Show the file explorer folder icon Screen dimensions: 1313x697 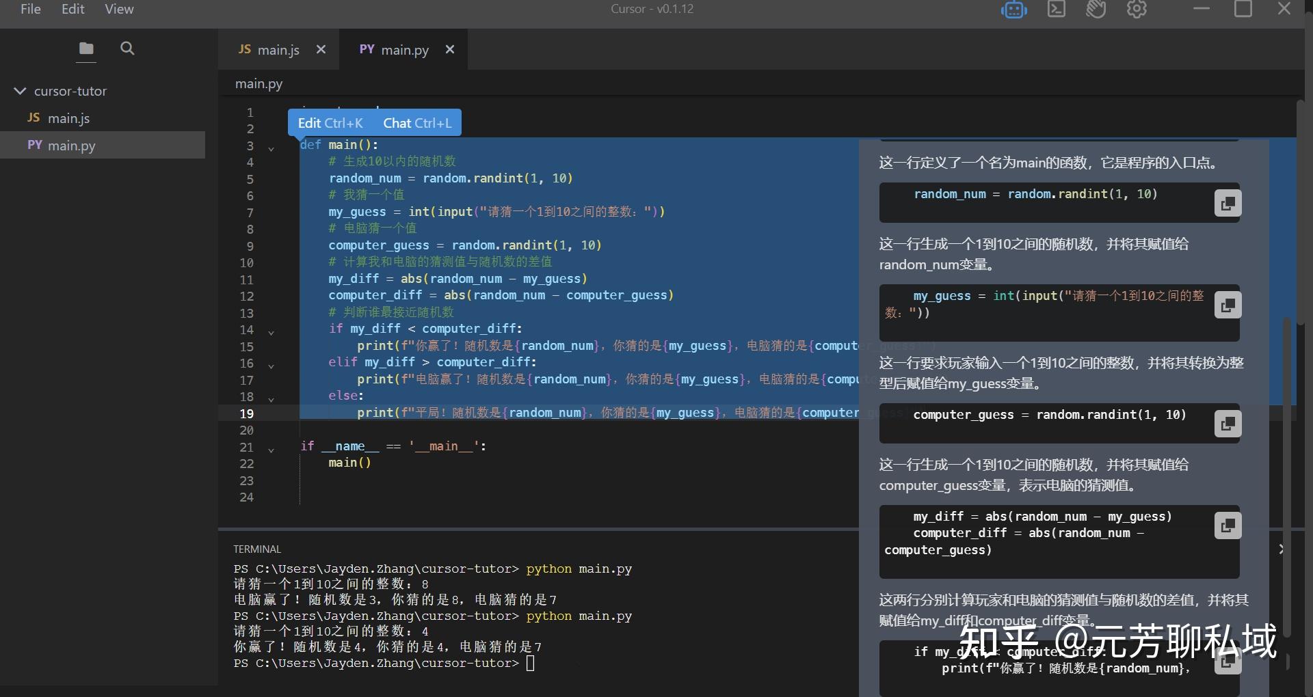click(86, 49)
